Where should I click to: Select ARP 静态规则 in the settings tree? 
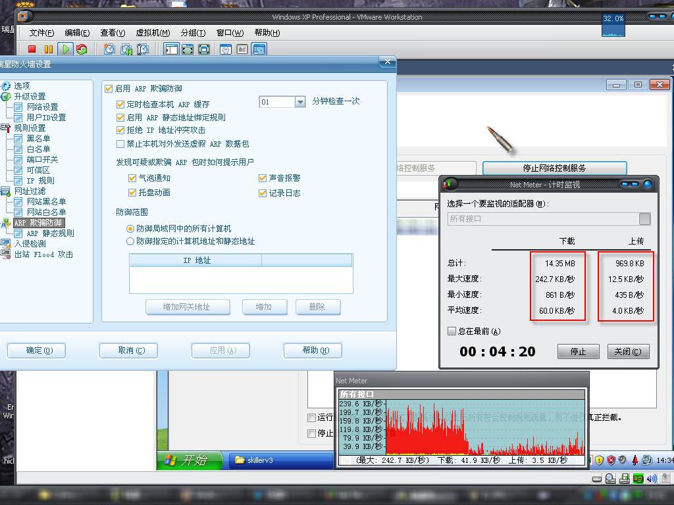50,233
